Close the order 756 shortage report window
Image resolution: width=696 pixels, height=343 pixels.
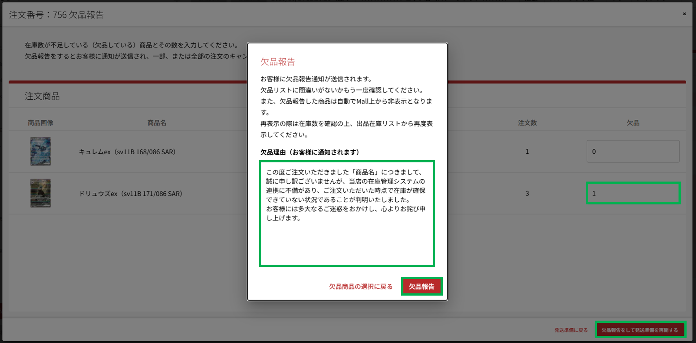(x=684, y=14)
